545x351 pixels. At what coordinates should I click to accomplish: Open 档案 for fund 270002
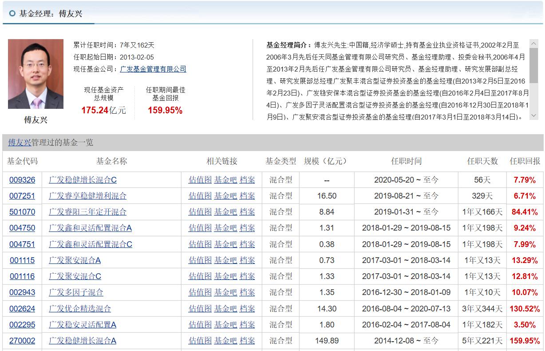tap(247, 341)
